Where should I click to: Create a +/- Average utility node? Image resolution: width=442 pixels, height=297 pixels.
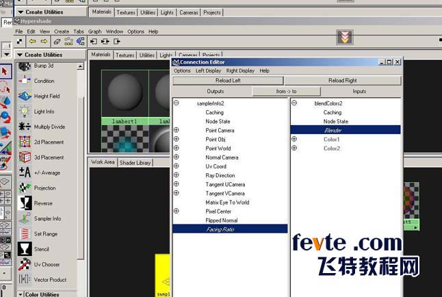(47, 172)
